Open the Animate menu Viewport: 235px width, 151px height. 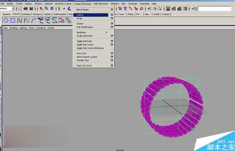pyautogui.click(x=48, y=4)
